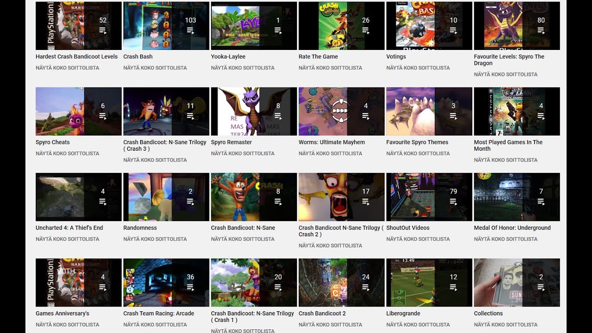Click playlist icon on Yooka-Laylee thumbnail
Viewport: 592px width, 333px height.
coord(278,31)
